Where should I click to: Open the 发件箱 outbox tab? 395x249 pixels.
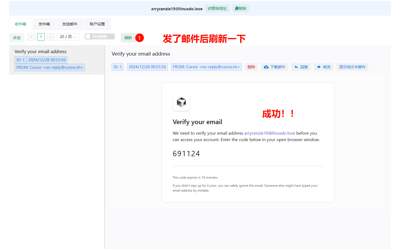(44, 24)
